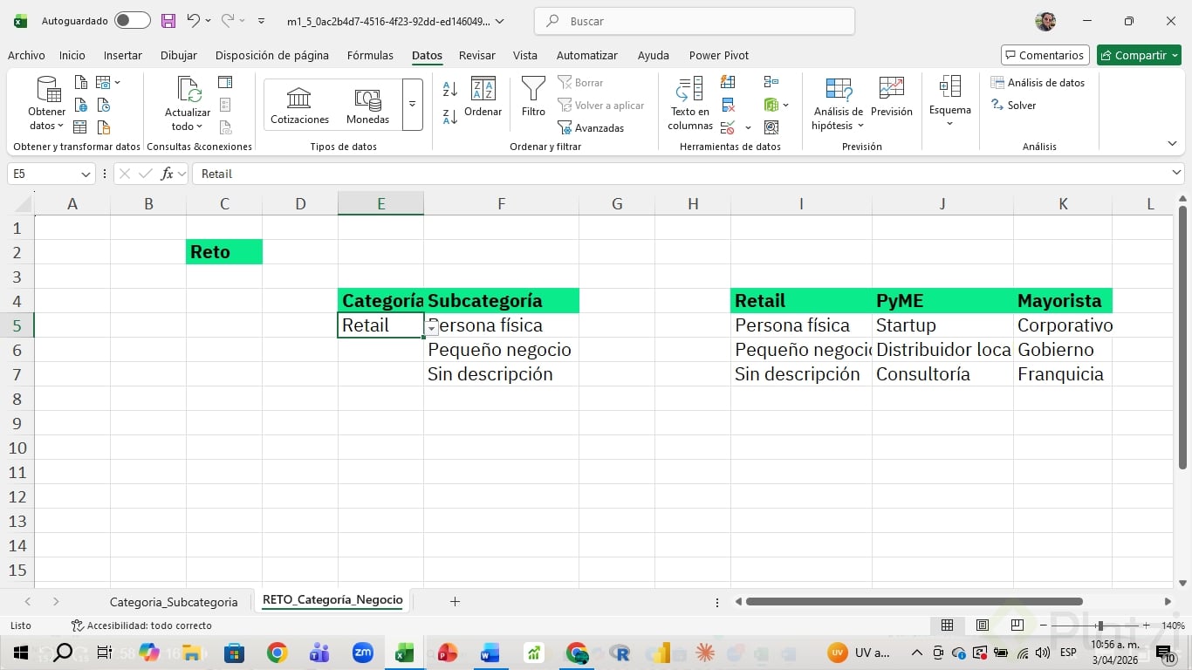
Task: Expand the formula bar
Action: coord(1177,173)
